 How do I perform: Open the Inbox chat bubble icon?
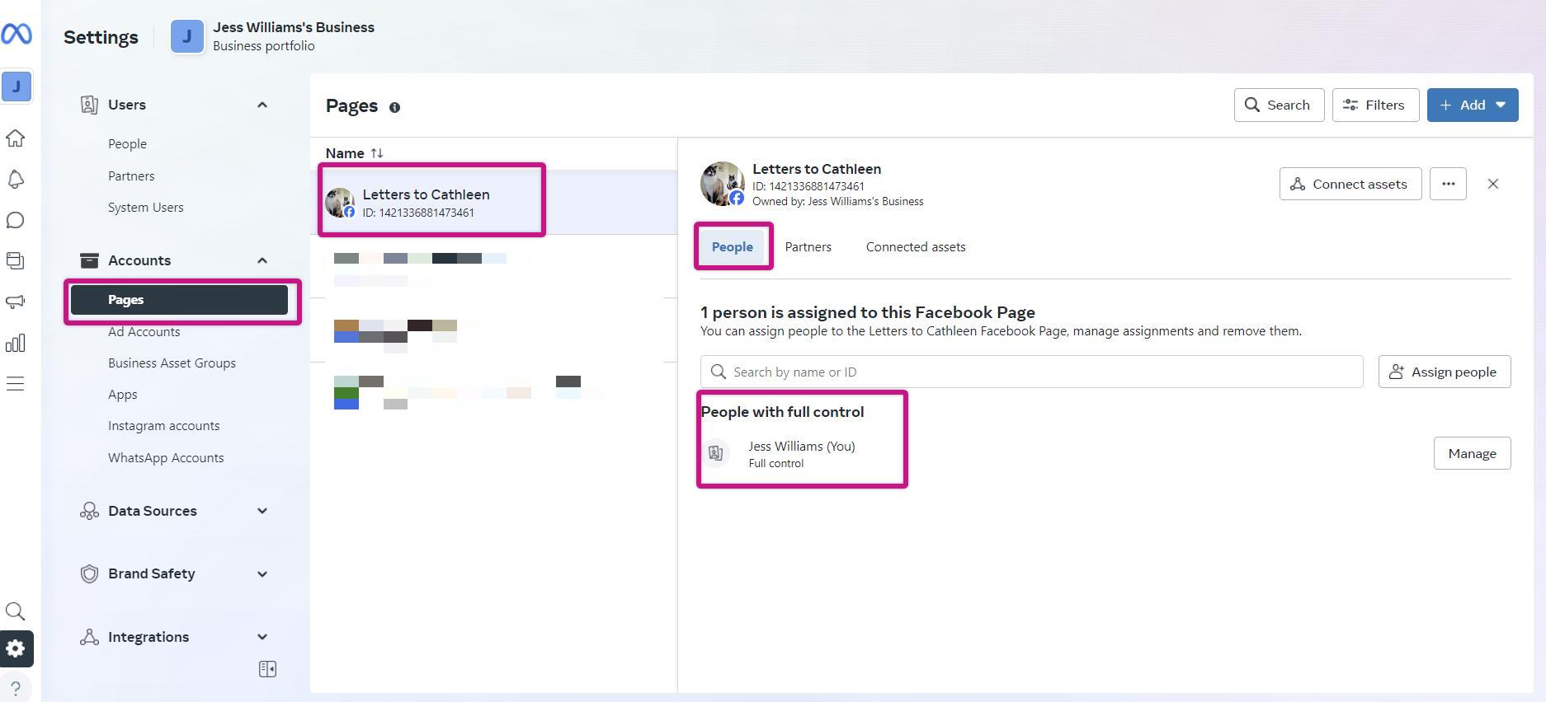click(16, 220)
